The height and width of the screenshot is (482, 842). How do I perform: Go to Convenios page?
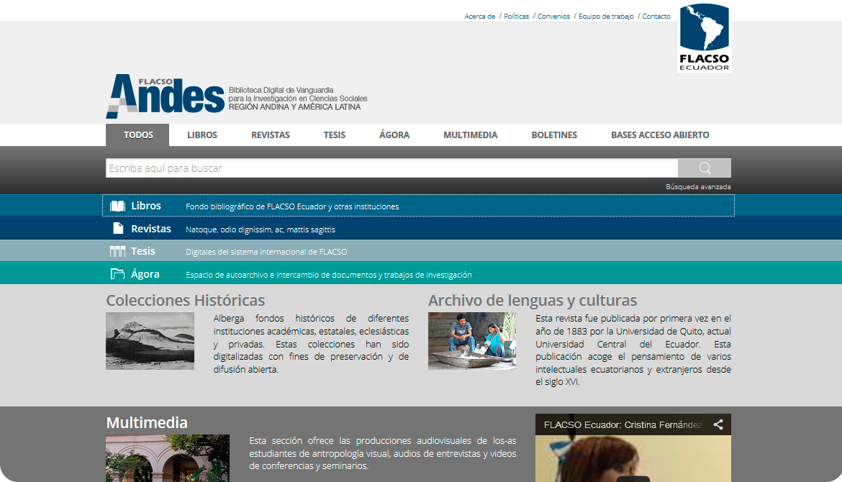click(x=553, y=16)
